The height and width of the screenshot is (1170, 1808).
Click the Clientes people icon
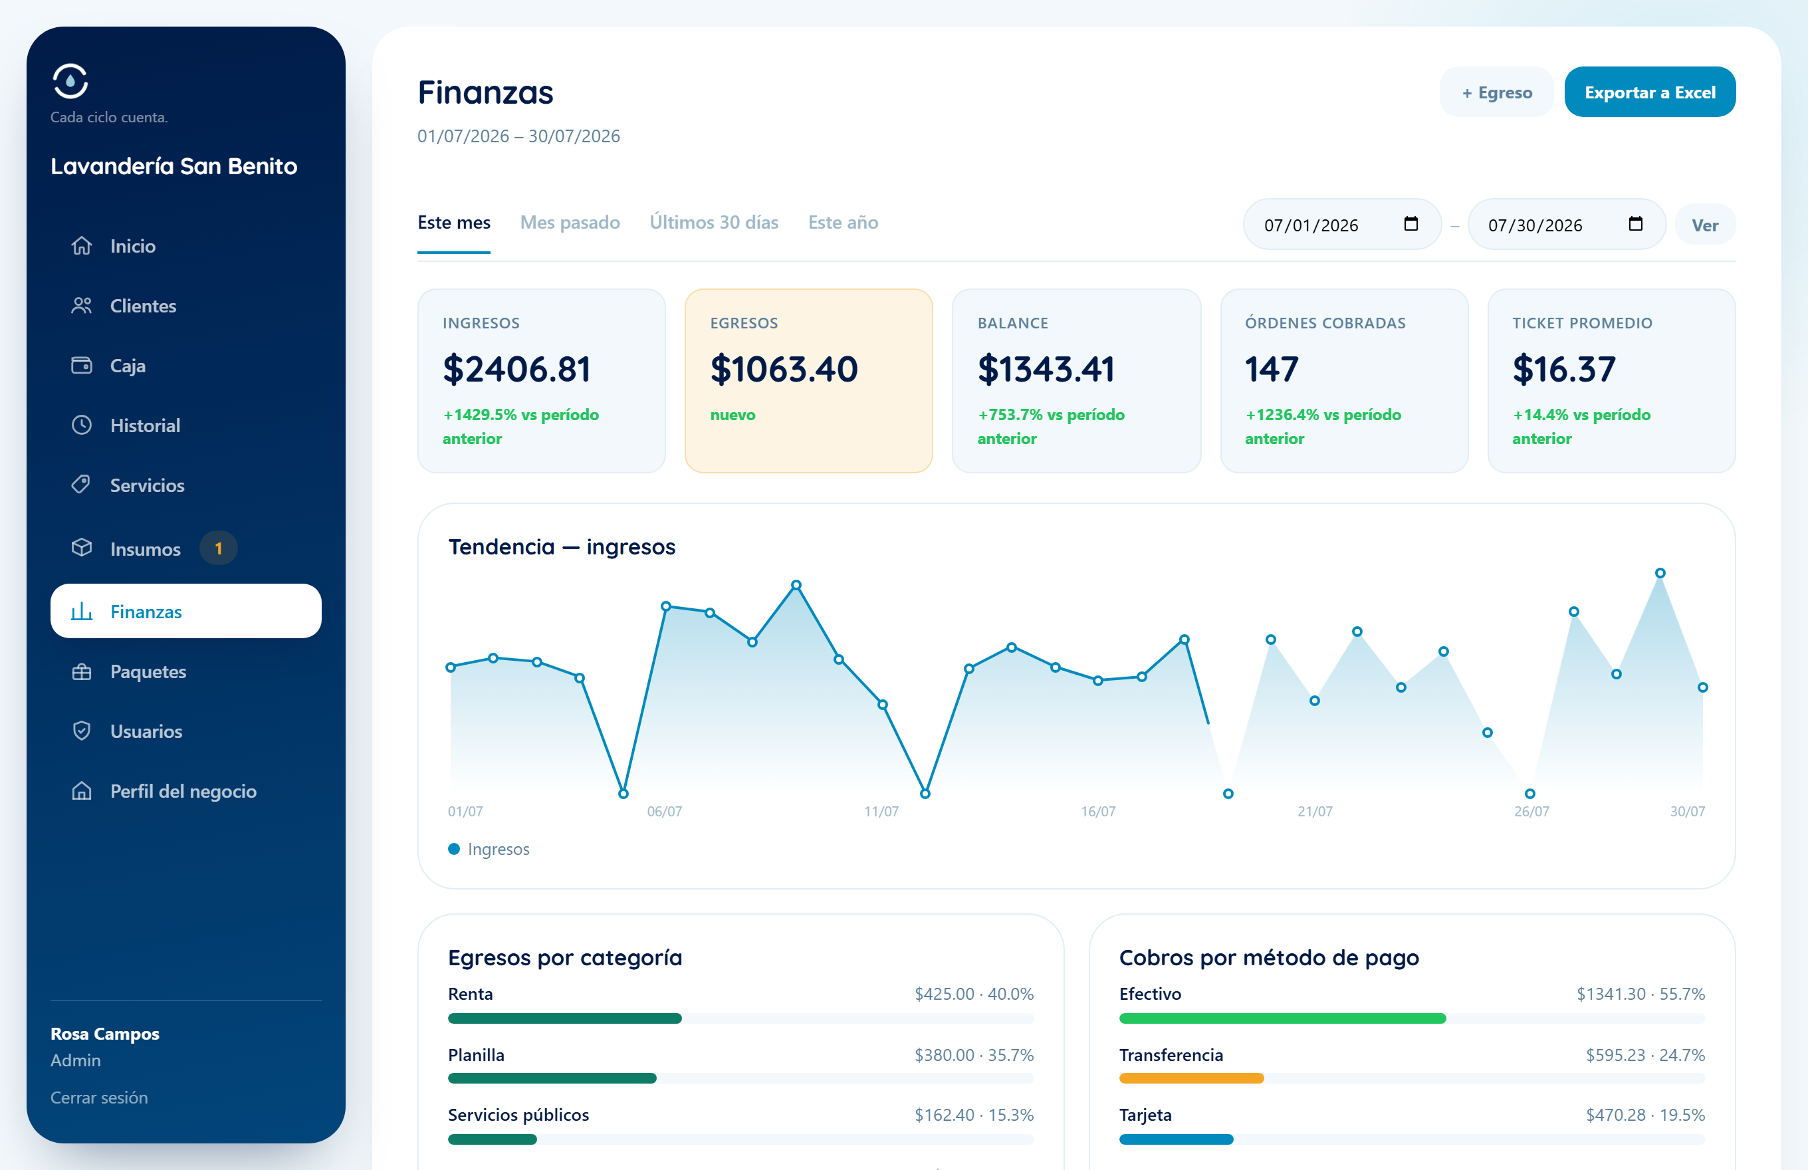pyautogui.click(x=81, y=305)
